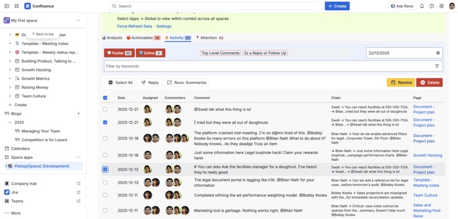The width and height of the screenshot is (458, 219).
Task: Click the Back to top pill
Action: [x=43, y=34]
